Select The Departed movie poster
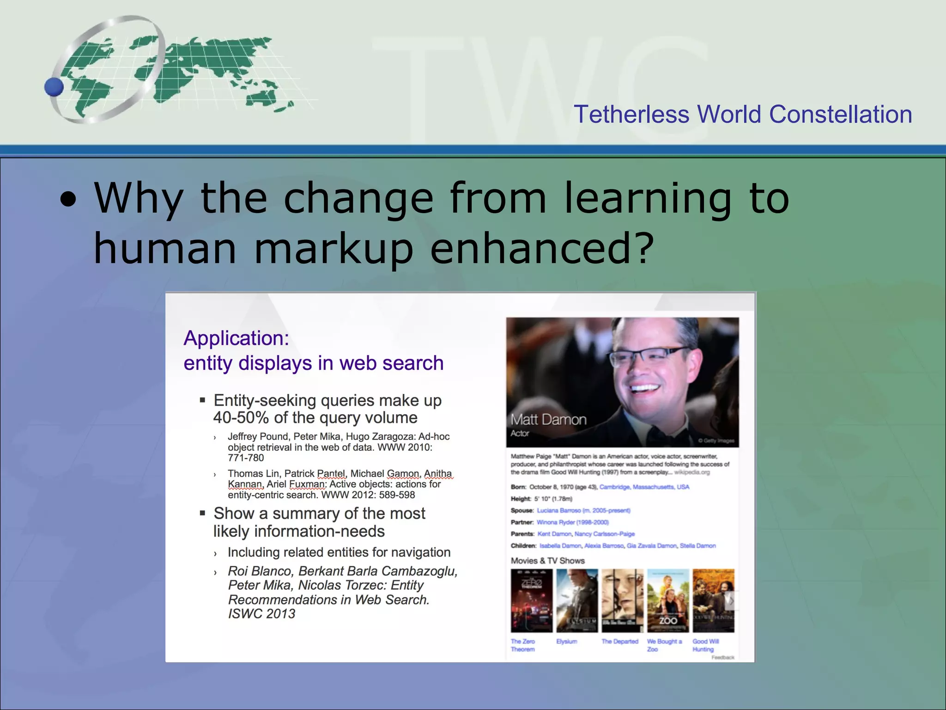This screenshot has width=946, height=710. (x=622, y=600)
